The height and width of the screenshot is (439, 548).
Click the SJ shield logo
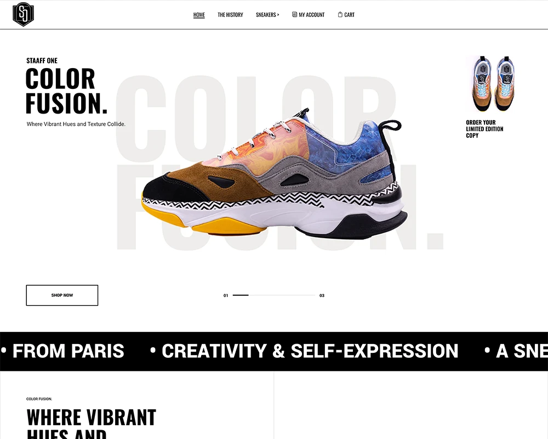click(x=23, y=14)
